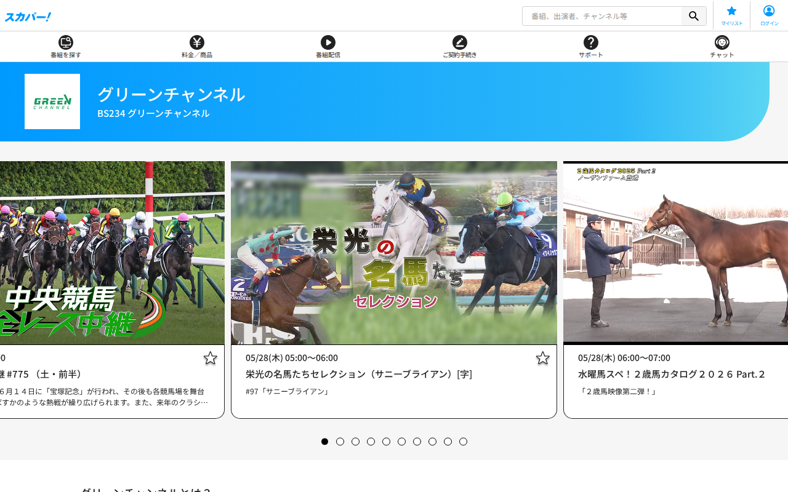Open 栄光の名馬たちセレクション（サニーブライアン）title
The width and height of the screenshot is (788, 492).
coord(359,374)
